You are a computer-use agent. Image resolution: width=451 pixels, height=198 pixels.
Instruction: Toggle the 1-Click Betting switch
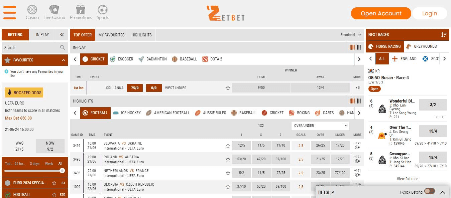tap(430, 191)
